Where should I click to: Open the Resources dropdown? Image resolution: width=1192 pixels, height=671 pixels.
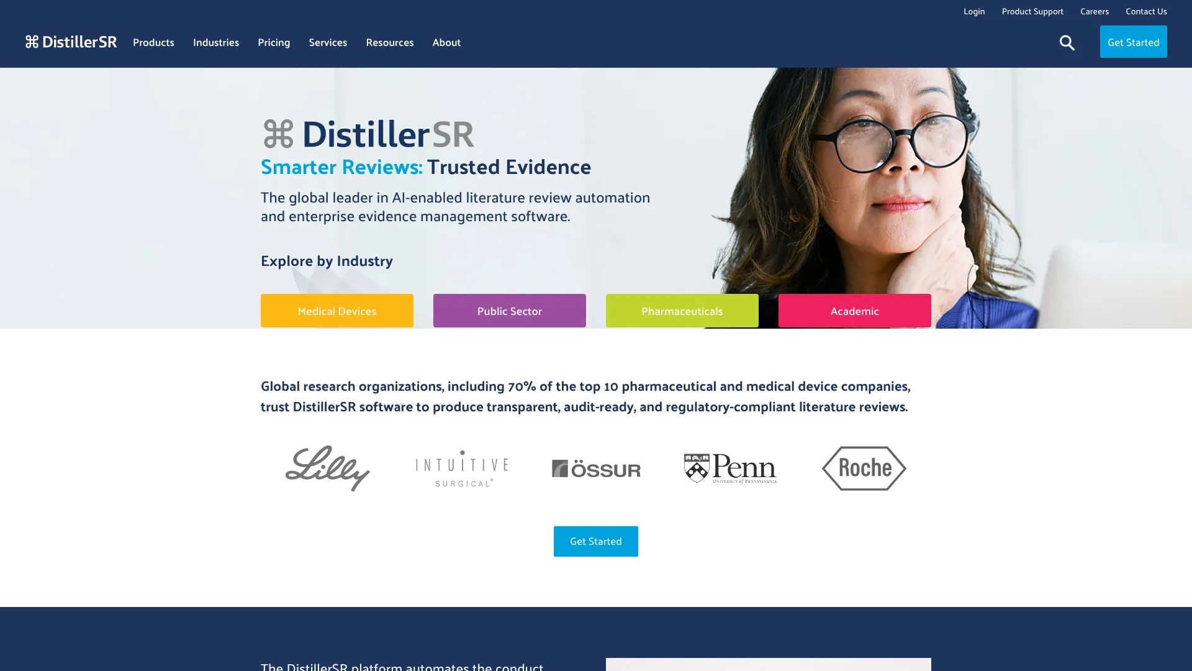point(390,42)
